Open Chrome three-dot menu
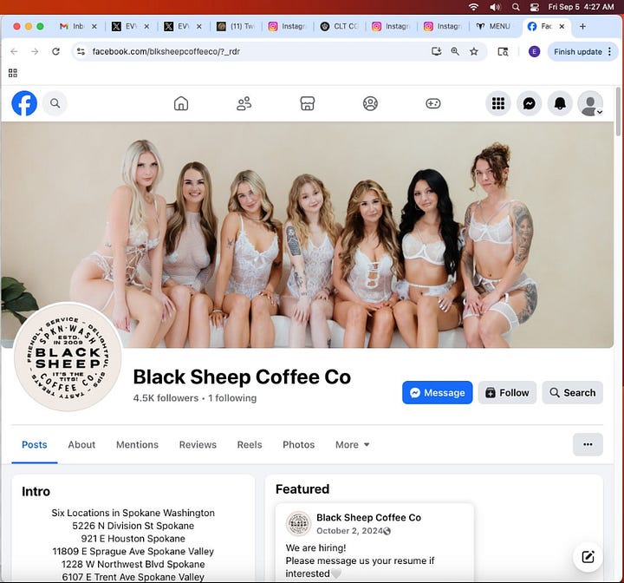The image size is (624, 583). pyautogui.click(x=609, y=51)
